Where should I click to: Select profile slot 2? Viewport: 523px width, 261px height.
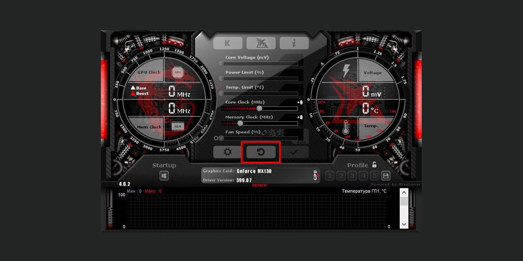[x=341, y=176]
